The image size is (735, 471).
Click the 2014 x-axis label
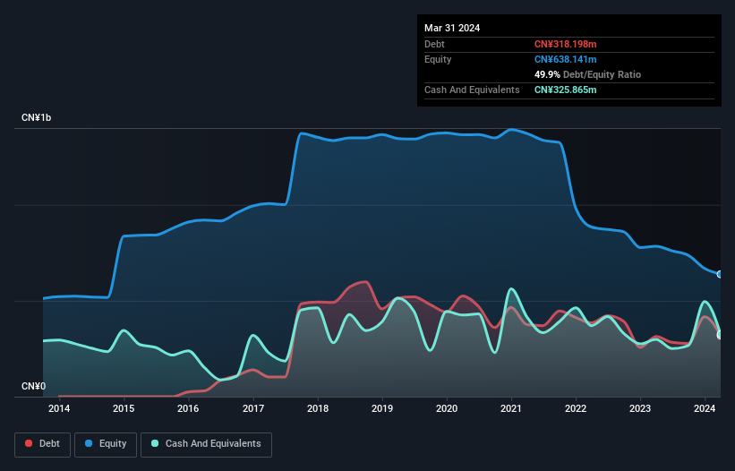(x=59, y=408)
